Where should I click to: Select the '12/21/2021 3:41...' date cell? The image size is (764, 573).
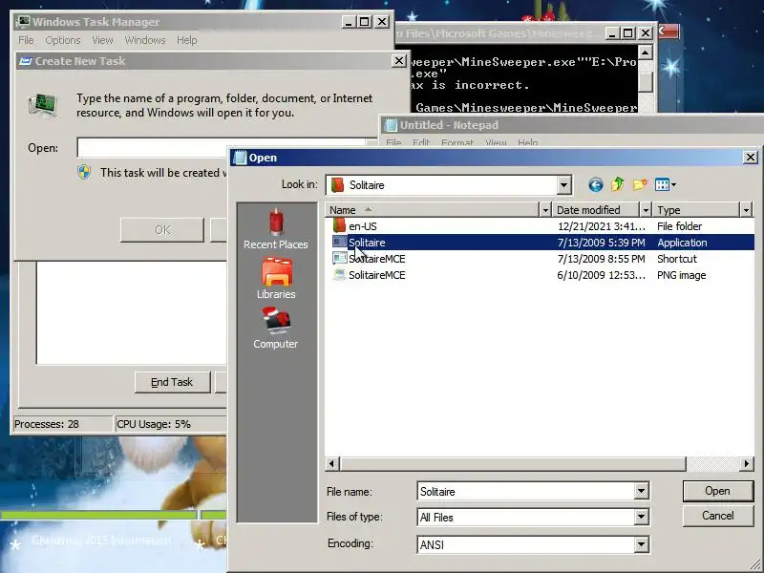tap(602, 226)
